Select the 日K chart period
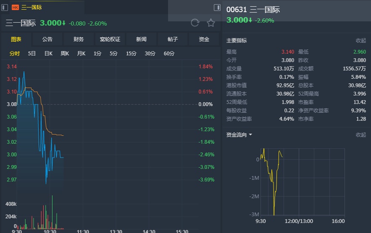Image resolution: width=371 pixels, height=233 pixels. [48, 54]
